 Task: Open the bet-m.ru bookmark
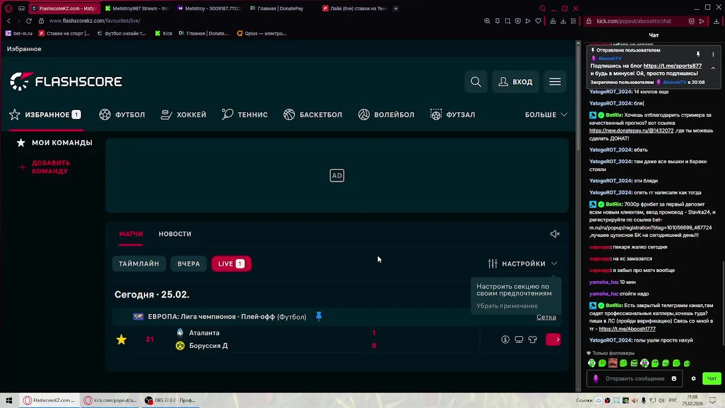19,33
